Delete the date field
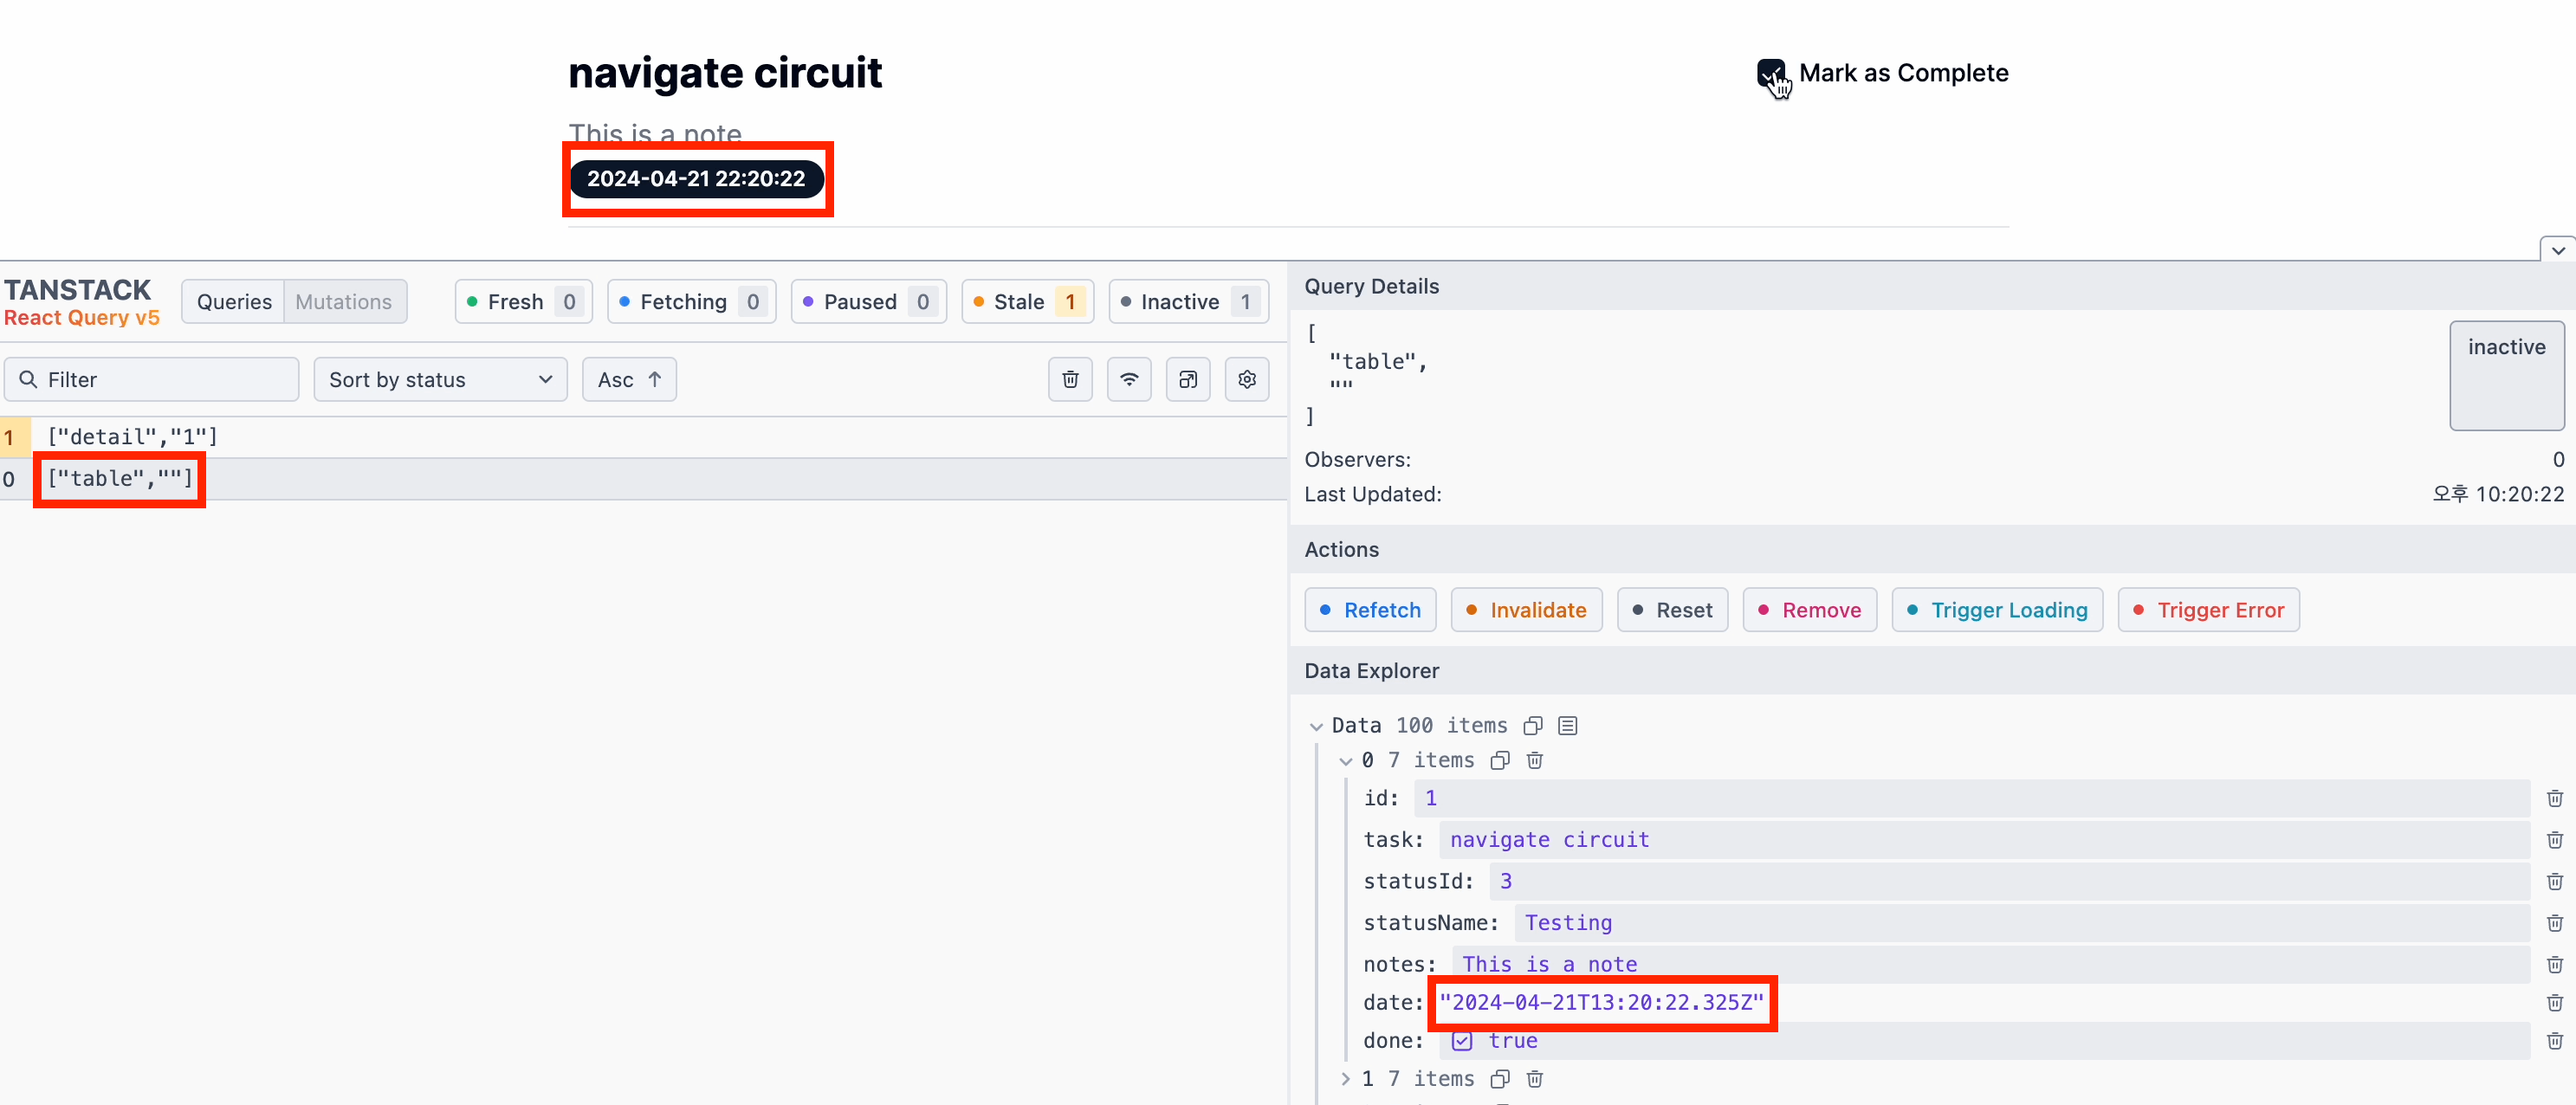 click(x=2554, y=1003)
